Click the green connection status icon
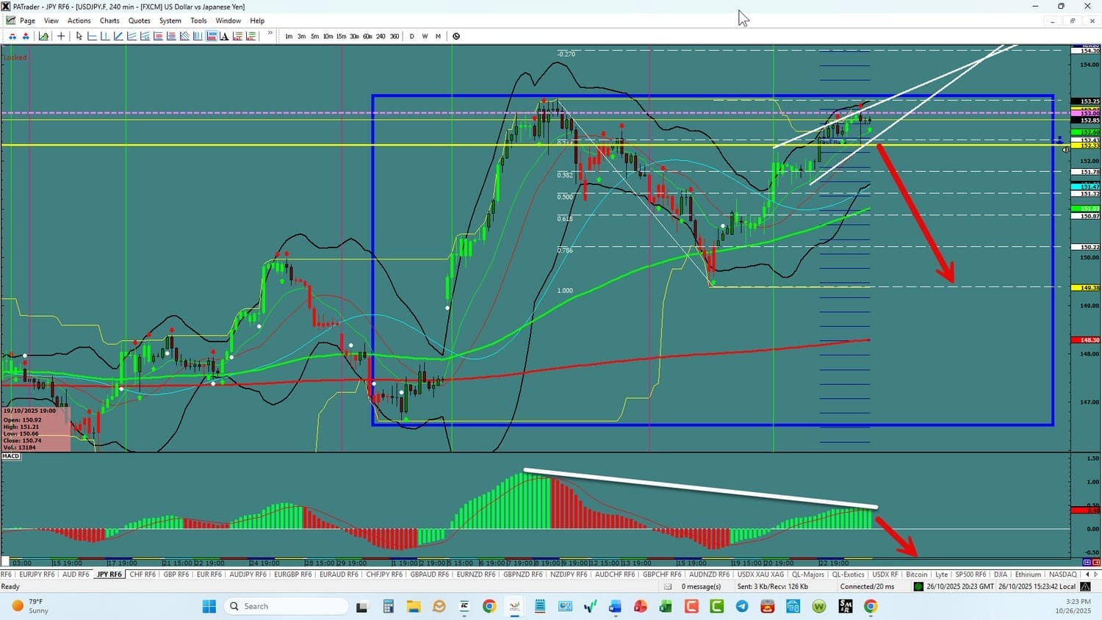Viewport: 1102px width, 620px height. 918,586
